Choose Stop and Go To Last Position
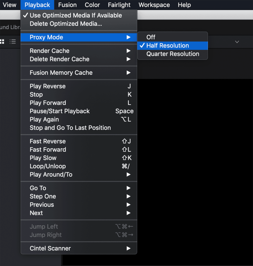253x266 pixels. pos(79,128)
